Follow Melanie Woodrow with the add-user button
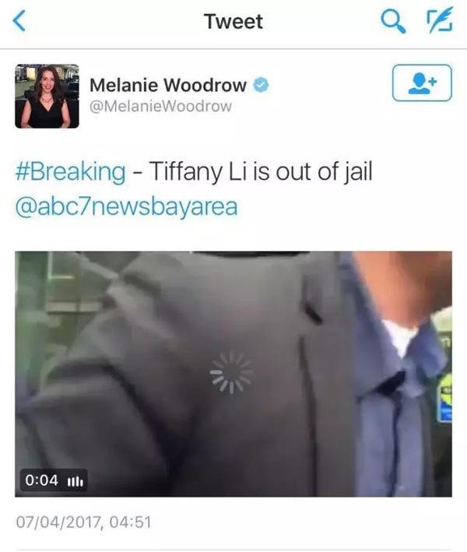The height and width of the screenshot is (552, 467). coord(422,83)
